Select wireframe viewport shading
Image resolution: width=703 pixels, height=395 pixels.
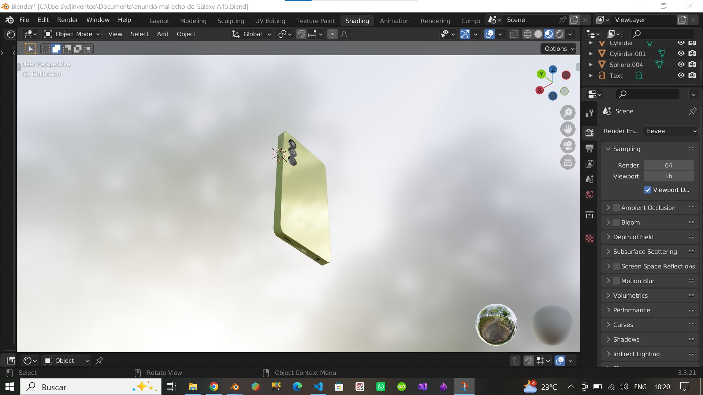pyautogui.click(x=527, y=34)
